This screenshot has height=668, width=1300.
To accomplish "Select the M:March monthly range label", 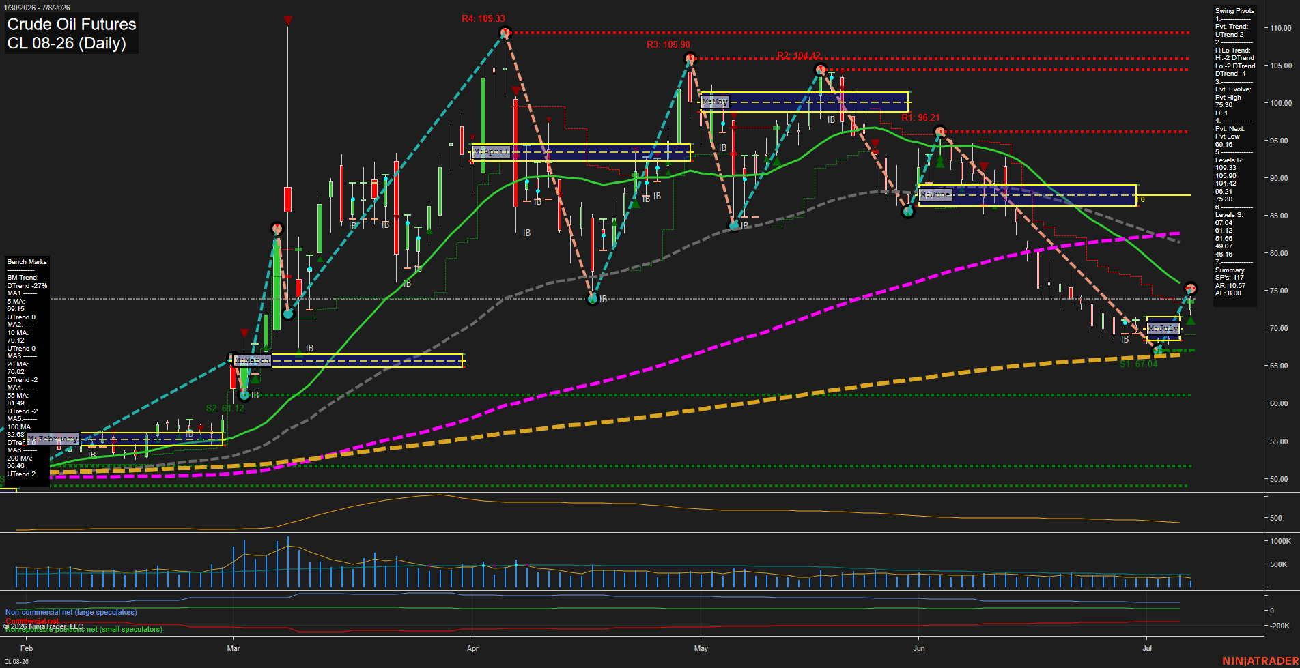I will tap(252, 360).
